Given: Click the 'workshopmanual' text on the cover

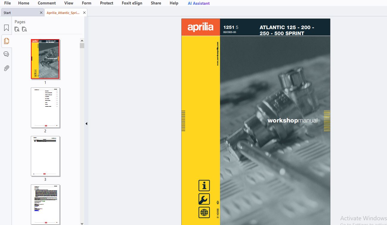Looking at the screenshot, I should [x=292, y=120].
